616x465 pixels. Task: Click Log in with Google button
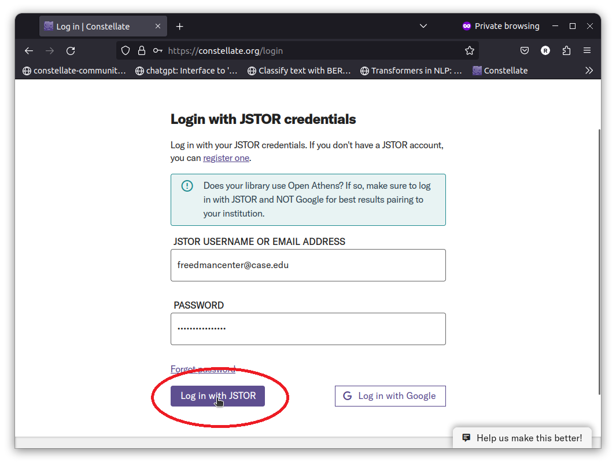click(x=390, y=396)
